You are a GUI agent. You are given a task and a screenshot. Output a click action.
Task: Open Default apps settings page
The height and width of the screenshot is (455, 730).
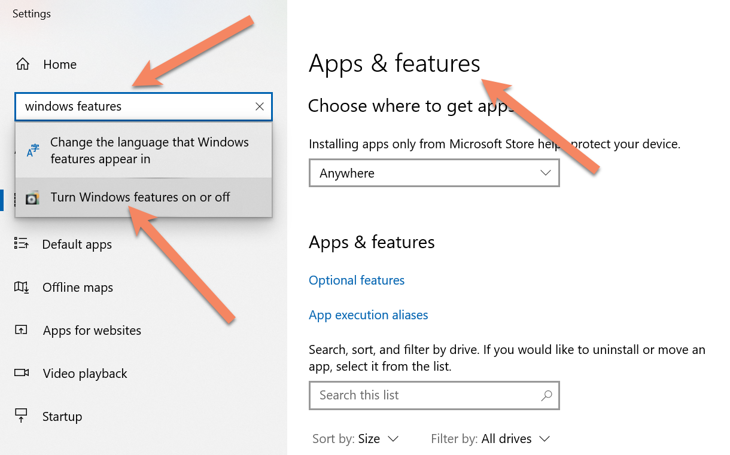(x=77, y=245)
